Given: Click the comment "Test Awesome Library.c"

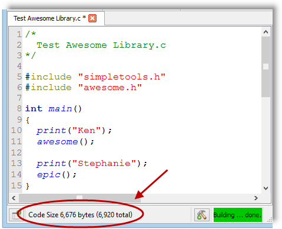Looking at the screenshot, I should coord(101,45).
